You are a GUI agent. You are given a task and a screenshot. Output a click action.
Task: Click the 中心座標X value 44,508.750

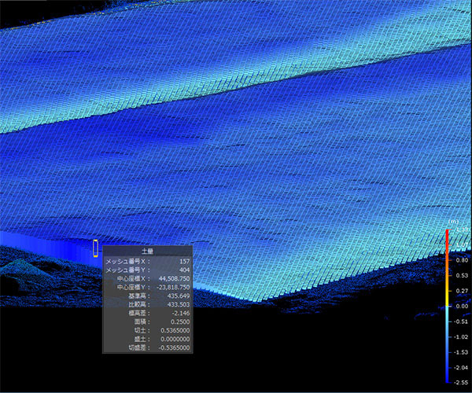click(x=175, y=278)
